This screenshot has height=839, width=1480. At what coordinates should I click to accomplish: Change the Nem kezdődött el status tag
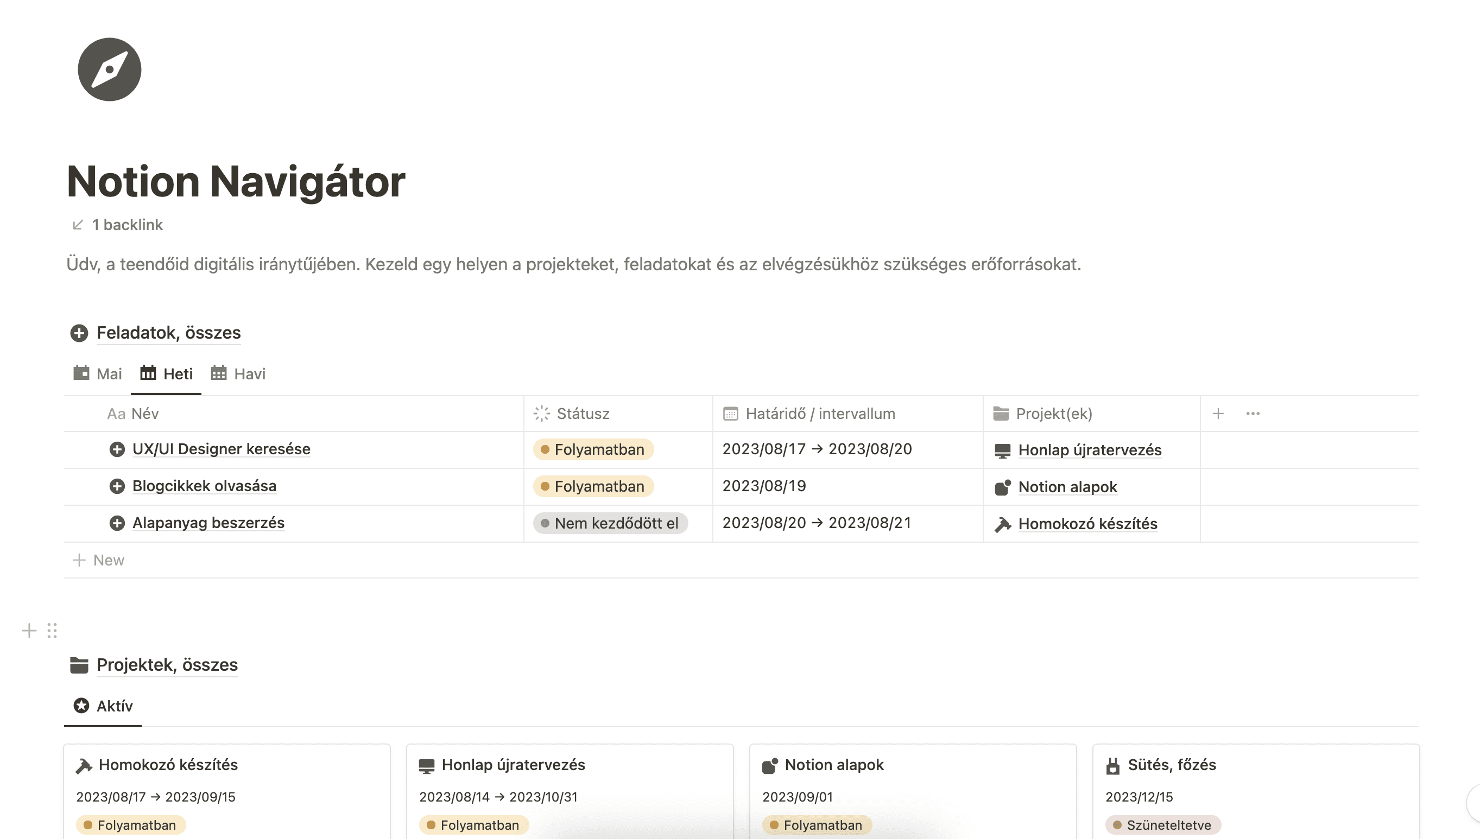(610, 523)
